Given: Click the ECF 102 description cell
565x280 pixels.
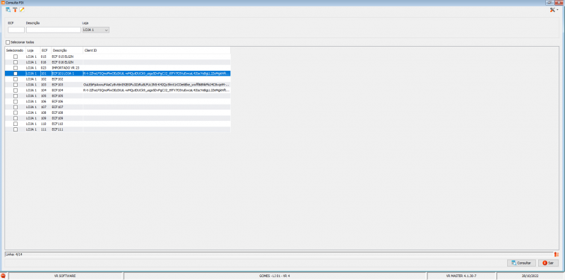Looking at the screenshot, I should point(67,79).
